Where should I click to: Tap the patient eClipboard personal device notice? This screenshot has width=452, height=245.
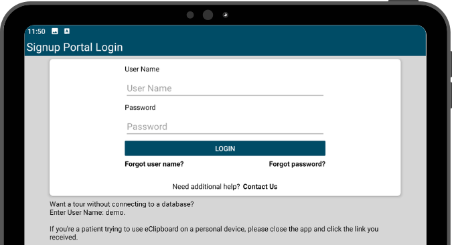[x=214, y=233]
